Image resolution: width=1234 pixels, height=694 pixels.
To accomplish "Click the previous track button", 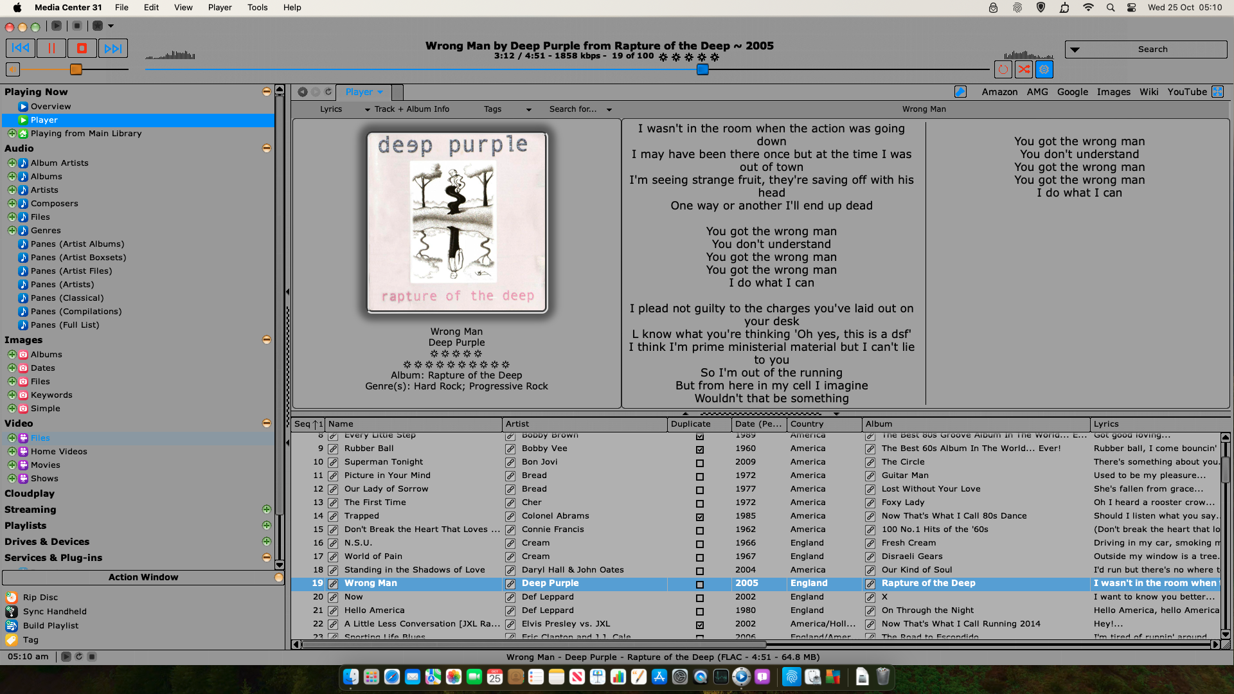I will click(19, 48).
